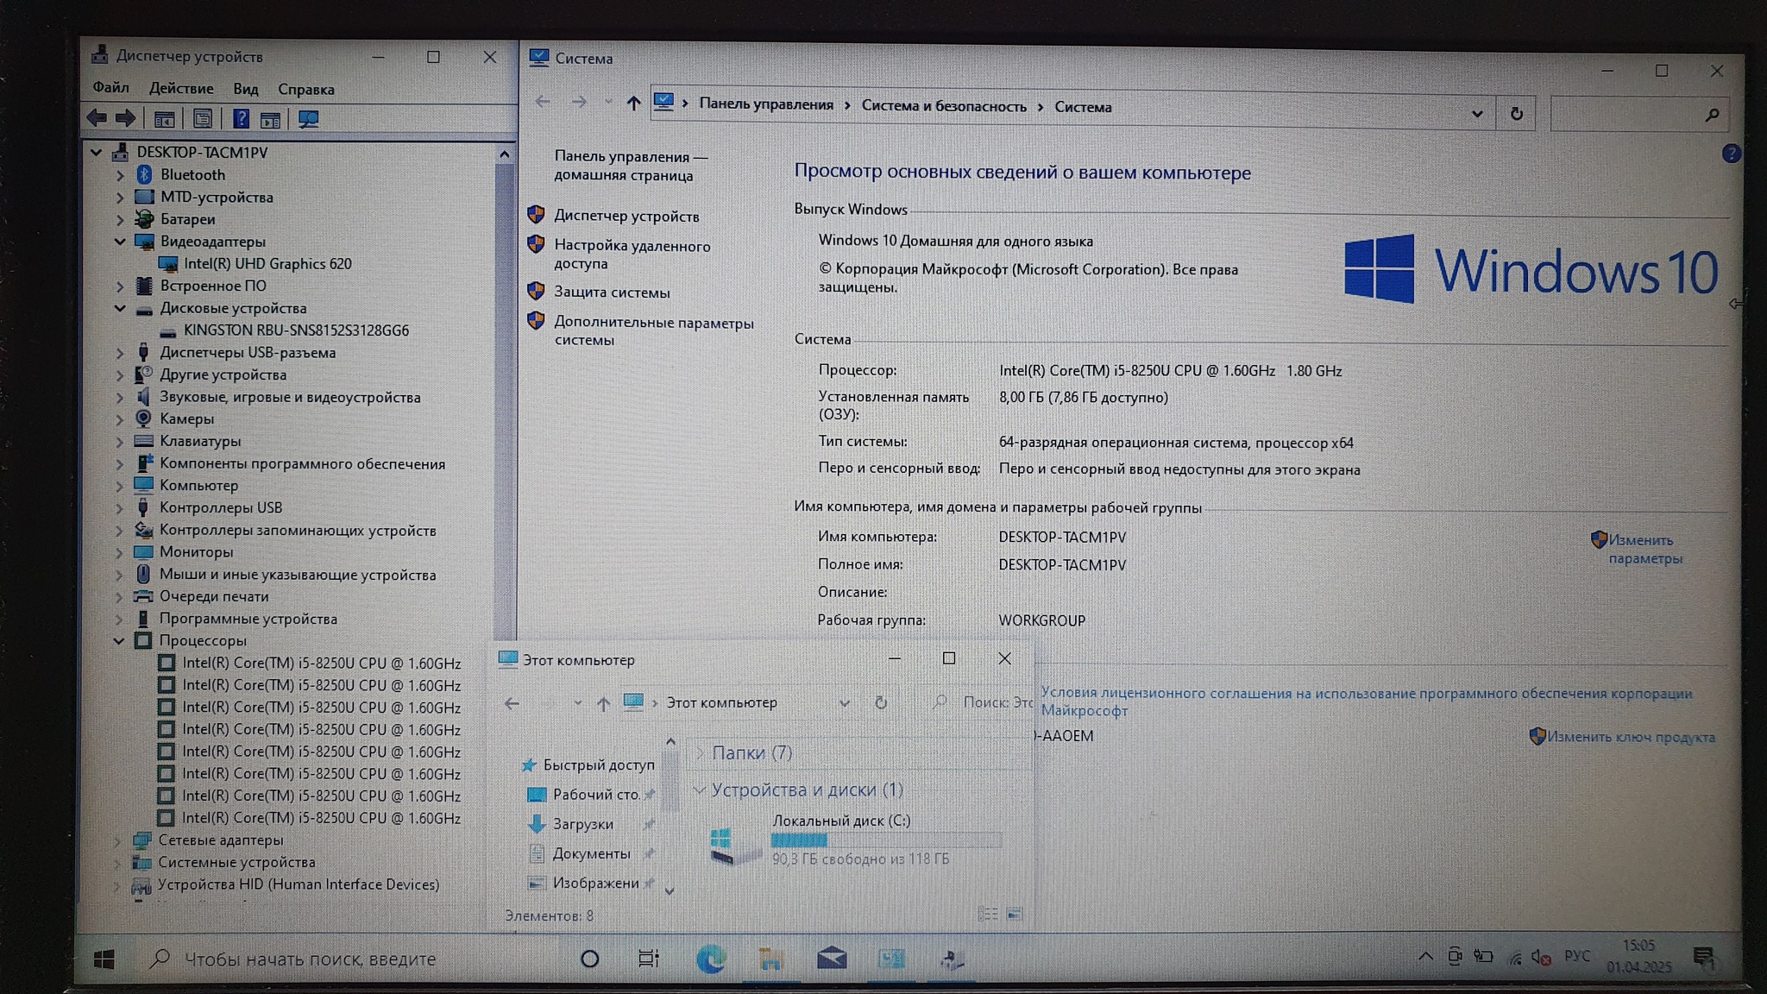
Task: Open Microsoft Edge from the taskbar
Action: [711, 959]
